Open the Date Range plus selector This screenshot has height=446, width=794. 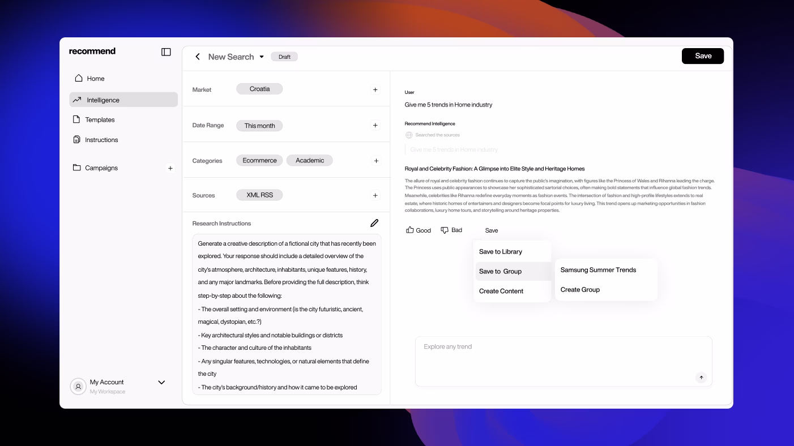(375, 125)
